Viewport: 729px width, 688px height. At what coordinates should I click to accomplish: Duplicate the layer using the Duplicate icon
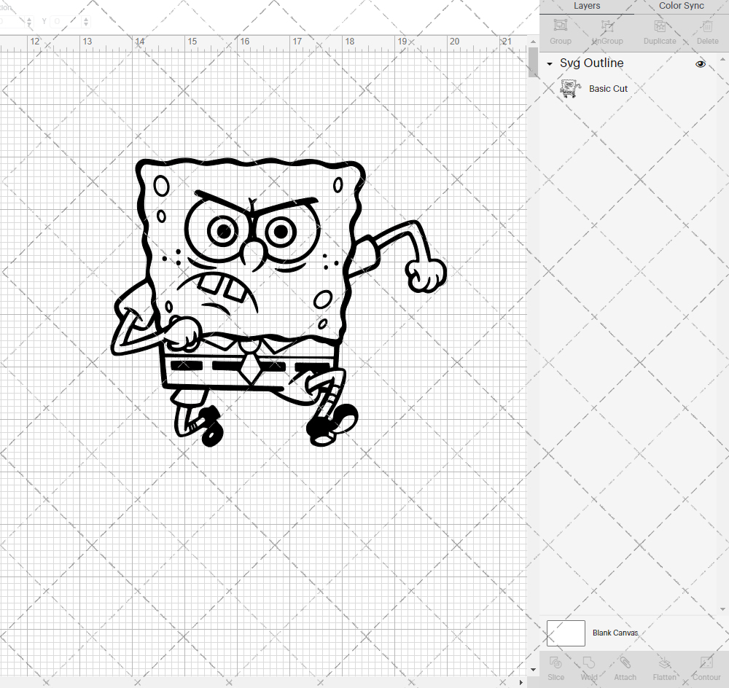pyautogui.click(x=660, y=27)
